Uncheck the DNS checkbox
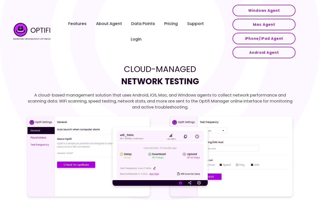This screenshot has width=320, height=200. click(252, 165)
